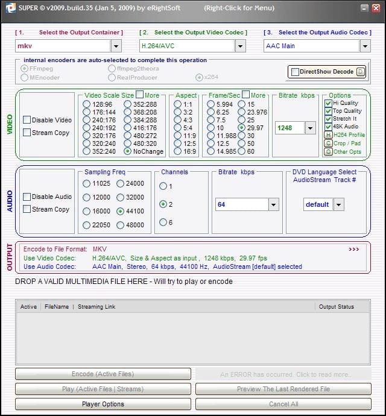Click the error message to read more
This screenshot has height=416, width=386.
click(283, 374)
